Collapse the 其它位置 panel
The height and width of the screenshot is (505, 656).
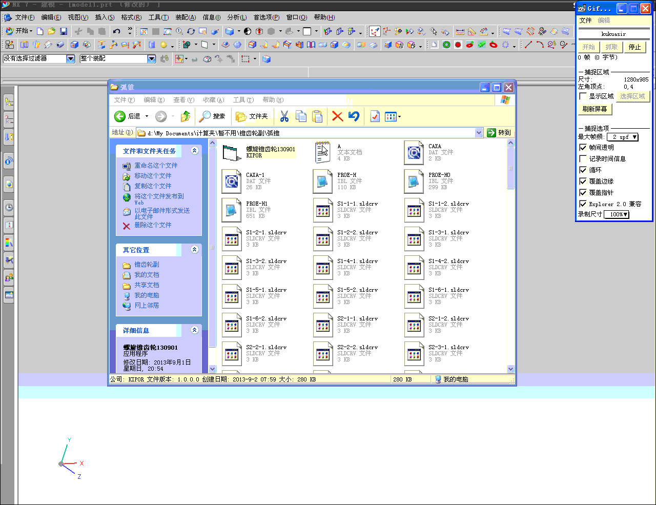(x=195, y=250)
